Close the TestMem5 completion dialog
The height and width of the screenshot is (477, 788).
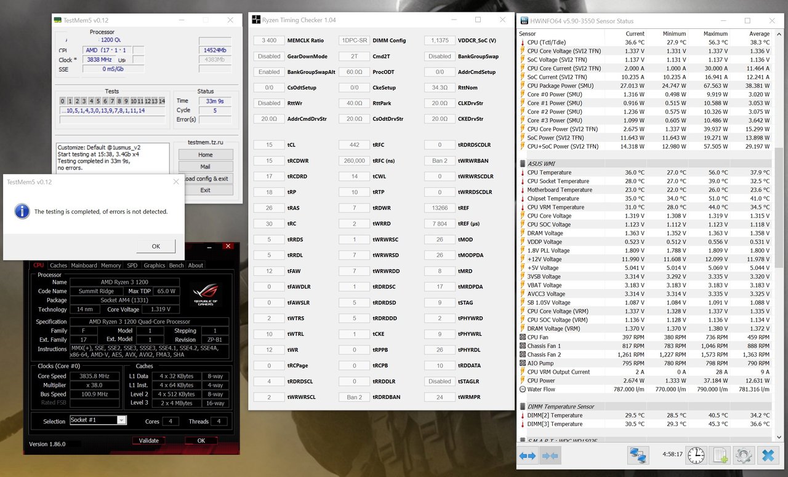tap(175, 181)
